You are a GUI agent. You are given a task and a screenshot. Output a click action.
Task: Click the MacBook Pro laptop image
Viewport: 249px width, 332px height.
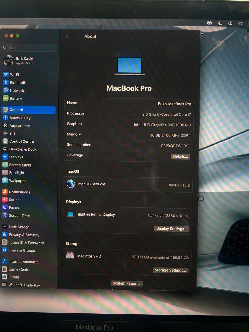129,66
